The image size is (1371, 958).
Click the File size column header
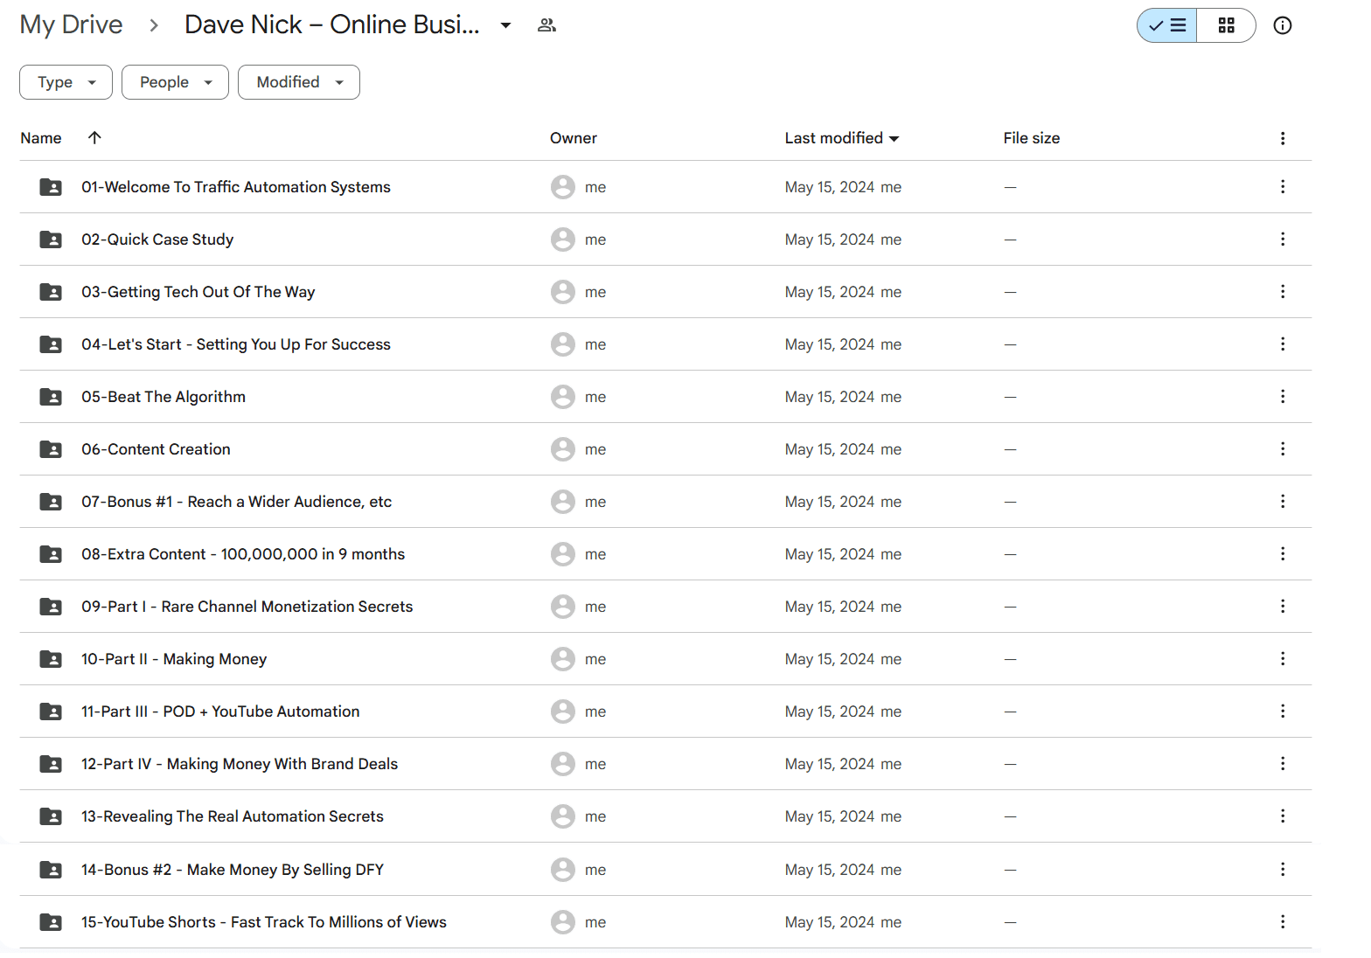point(1032,138)
